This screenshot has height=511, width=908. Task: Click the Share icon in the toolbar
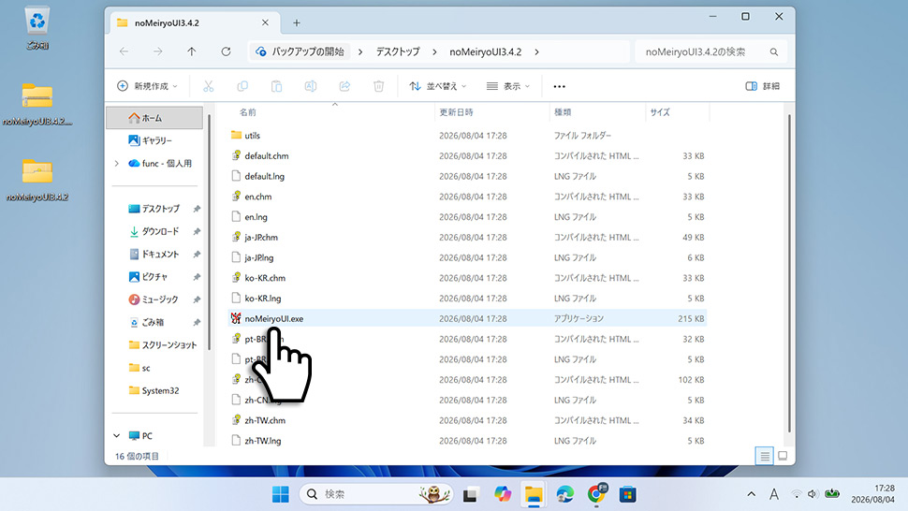pyautogui.click(x=344, y=86)
